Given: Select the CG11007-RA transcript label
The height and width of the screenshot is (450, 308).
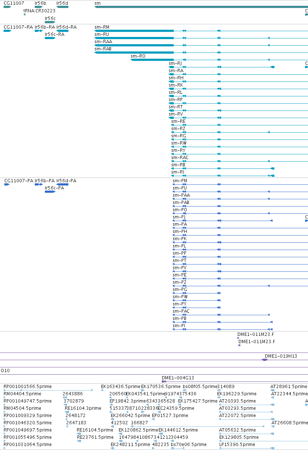Looking at the screenshot, I should [x=18, y=27].
